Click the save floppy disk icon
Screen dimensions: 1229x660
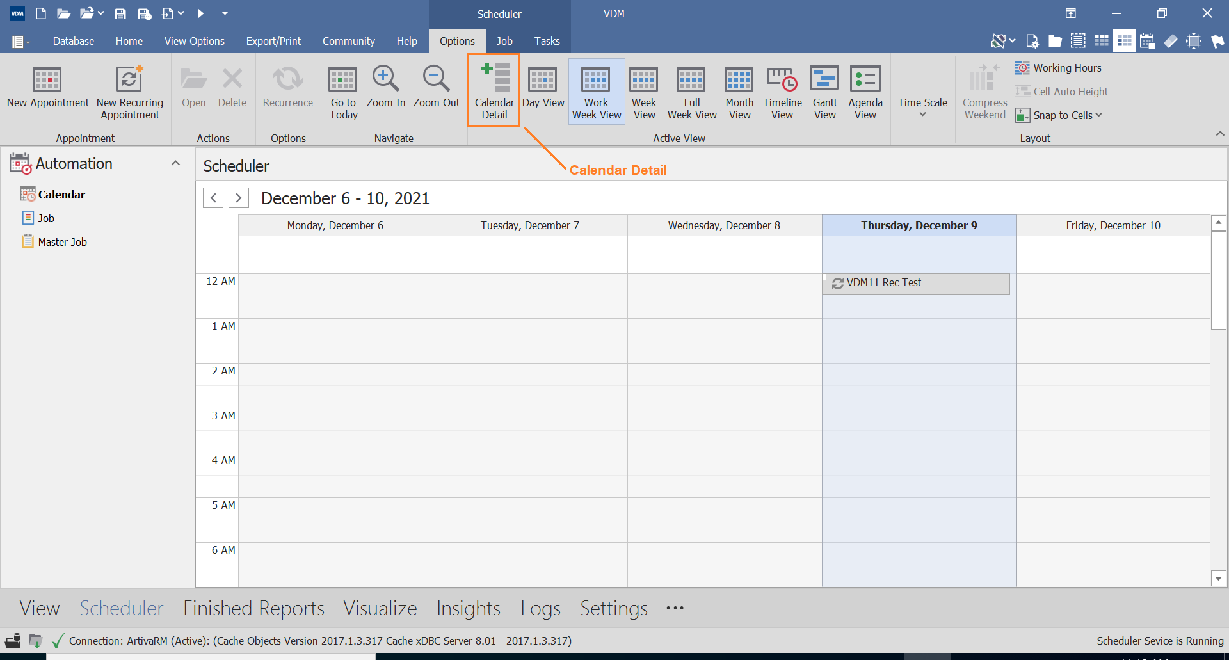[x=120, y=13]
